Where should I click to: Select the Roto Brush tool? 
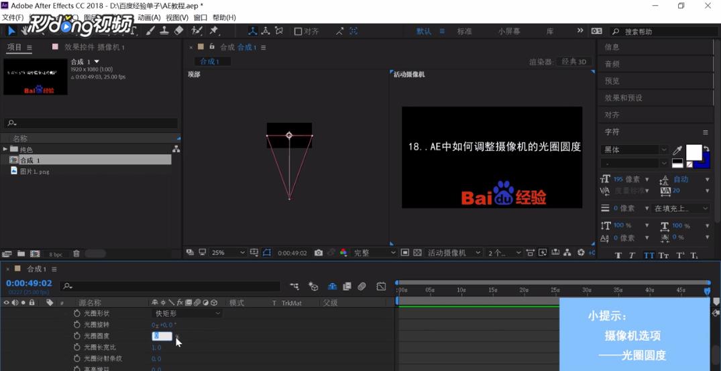point(197,31)
